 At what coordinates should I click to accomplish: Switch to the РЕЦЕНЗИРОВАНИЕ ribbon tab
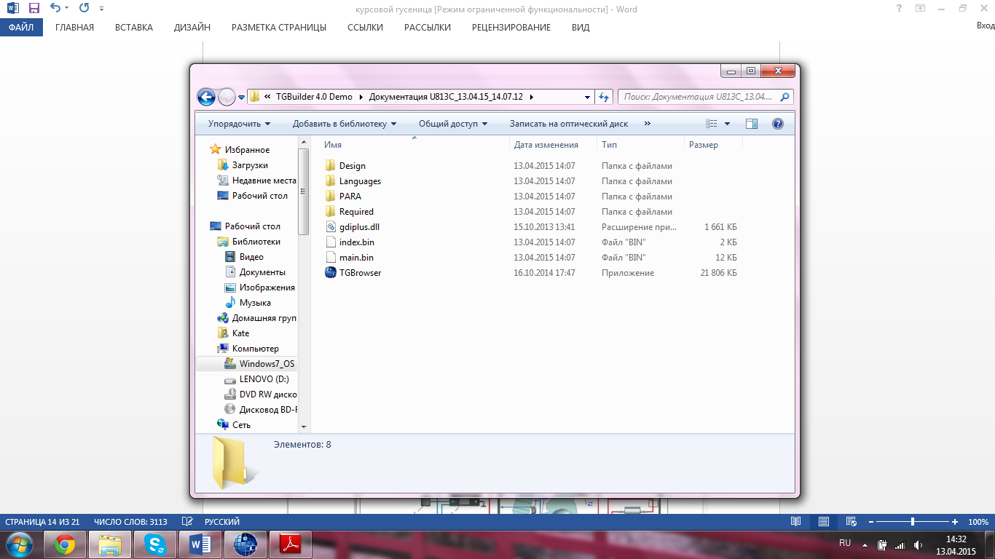tap(511, 28)
